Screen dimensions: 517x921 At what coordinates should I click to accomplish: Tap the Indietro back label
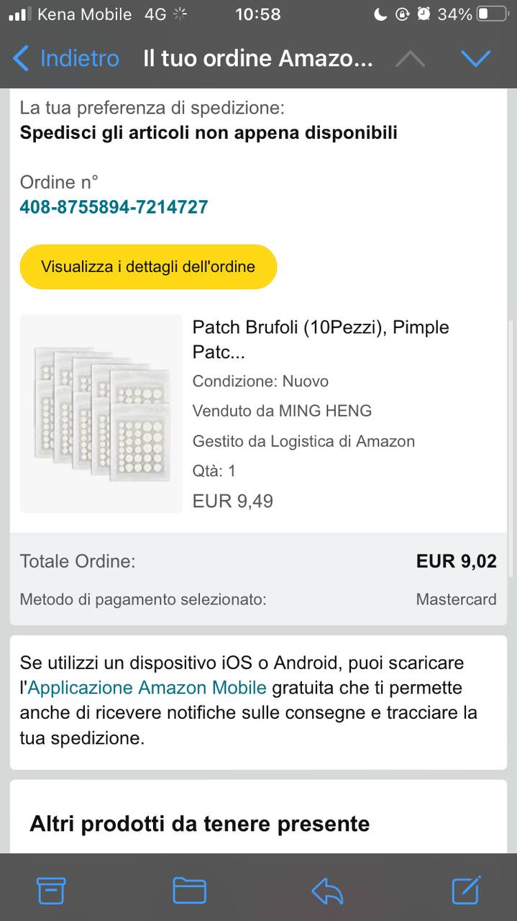pyautogui.click(x=80, y=58)
